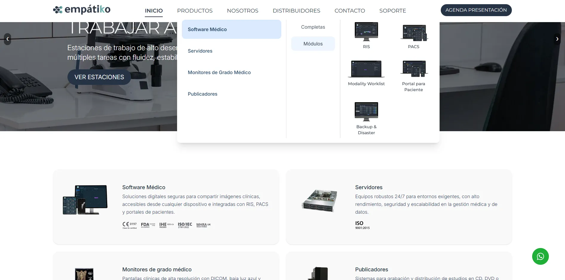Click the Backup & Disaster label
The image size is (565, 280).
point(366,130)
